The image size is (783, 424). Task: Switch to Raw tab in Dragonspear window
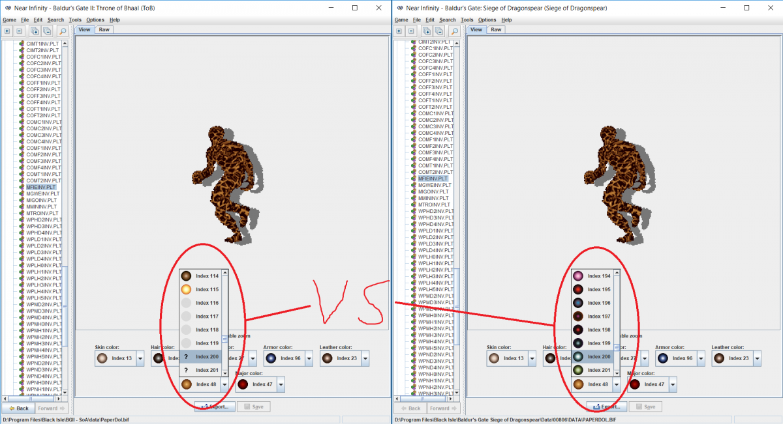coord(496,29)
